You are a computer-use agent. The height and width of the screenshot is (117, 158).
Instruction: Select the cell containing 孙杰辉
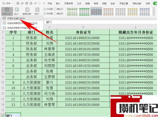click(50, 60)
